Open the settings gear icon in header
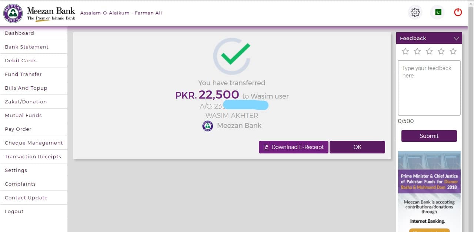Image resolution: width=474 pixels, height=232 pixels. coord(415,12)
